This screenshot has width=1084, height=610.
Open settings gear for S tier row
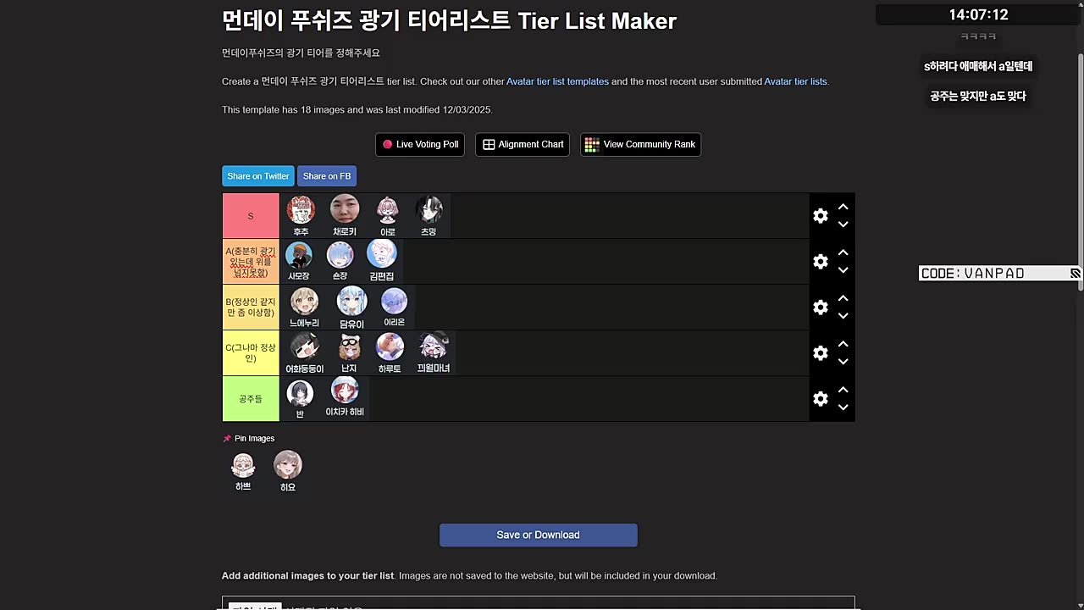tap(820, 216)
